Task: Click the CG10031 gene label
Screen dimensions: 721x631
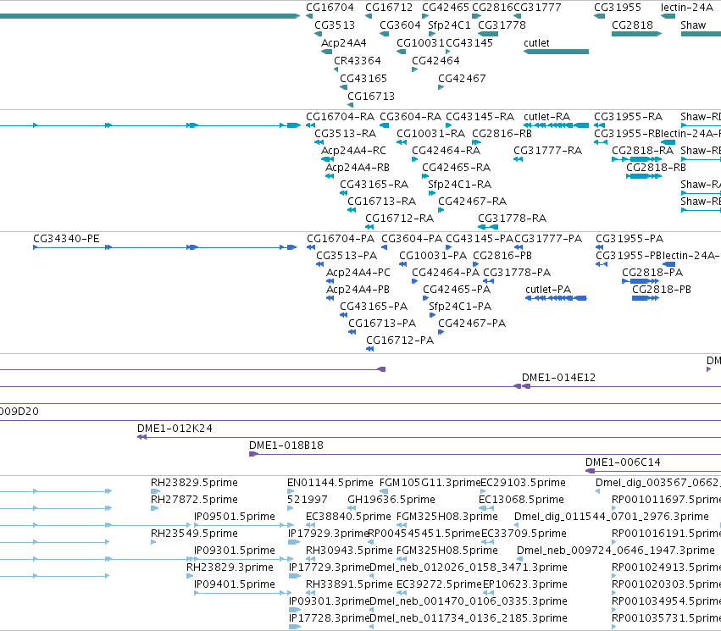Action: [420, 43]
